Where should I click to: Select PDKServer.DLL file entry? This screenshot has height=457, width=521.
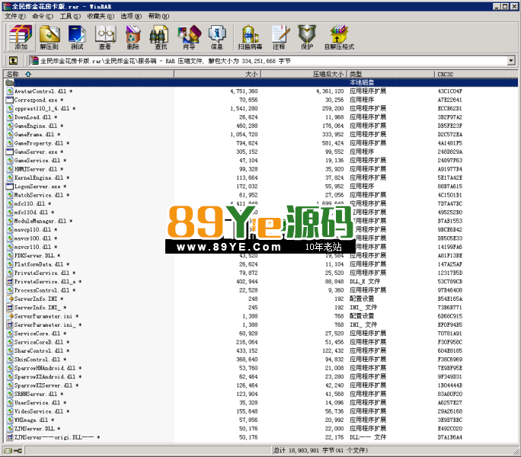[x=260, y=255]
